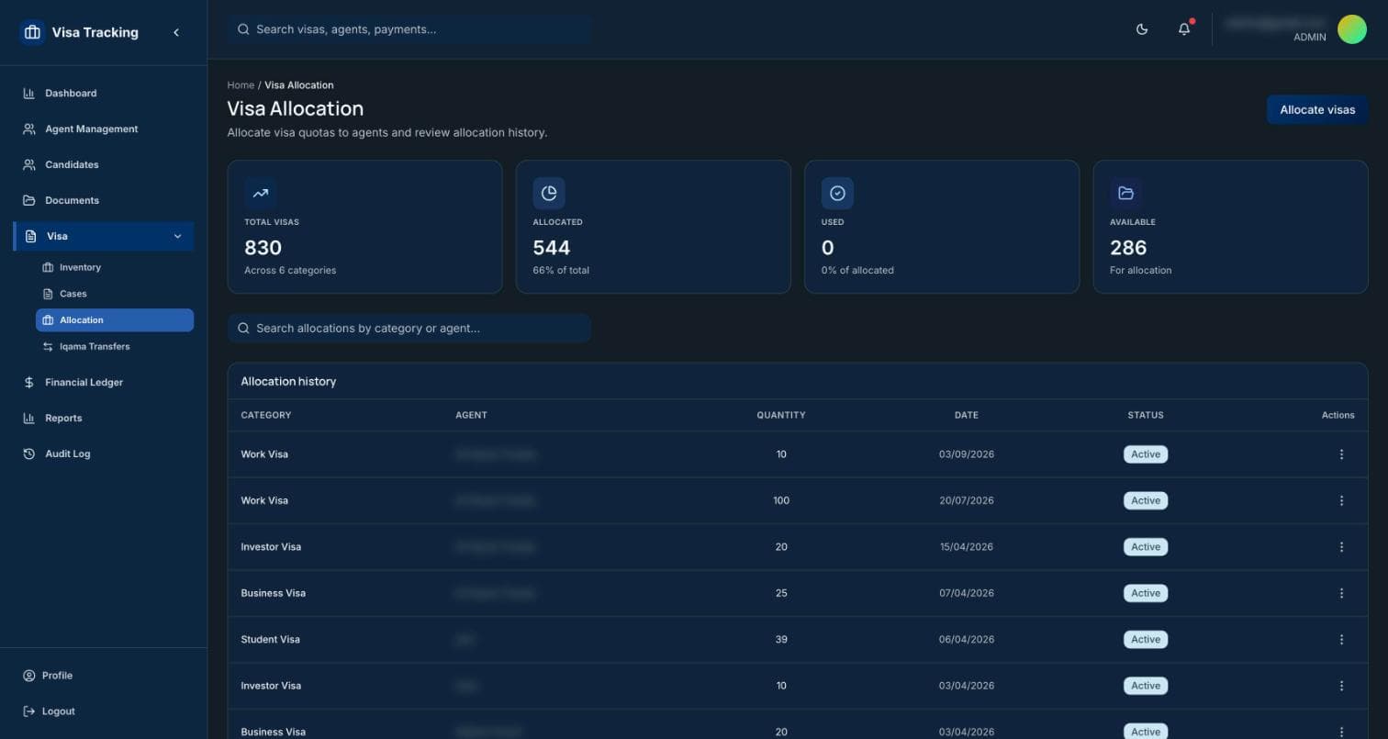Open Financial Ledger in the sidebar

[103, 383]
